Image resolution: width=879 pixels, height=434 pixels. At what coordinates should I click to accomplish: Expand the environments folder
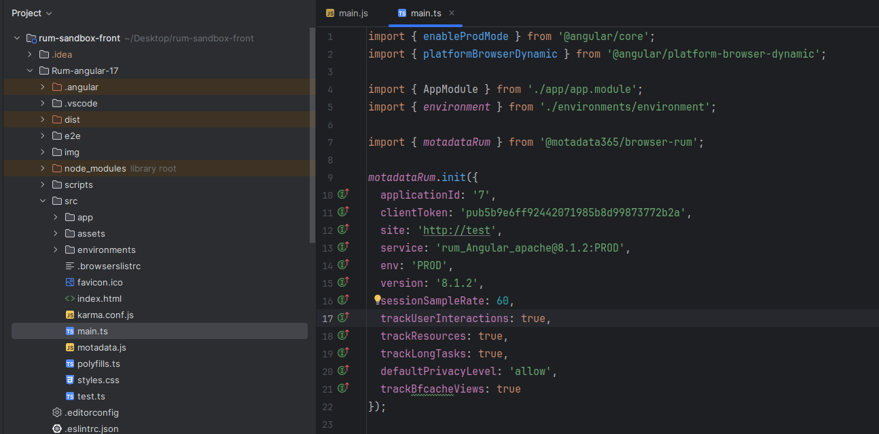(56, 250)
